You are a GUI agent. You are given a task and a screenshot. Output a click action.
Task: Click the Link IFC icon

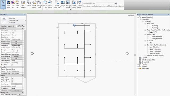13,2
